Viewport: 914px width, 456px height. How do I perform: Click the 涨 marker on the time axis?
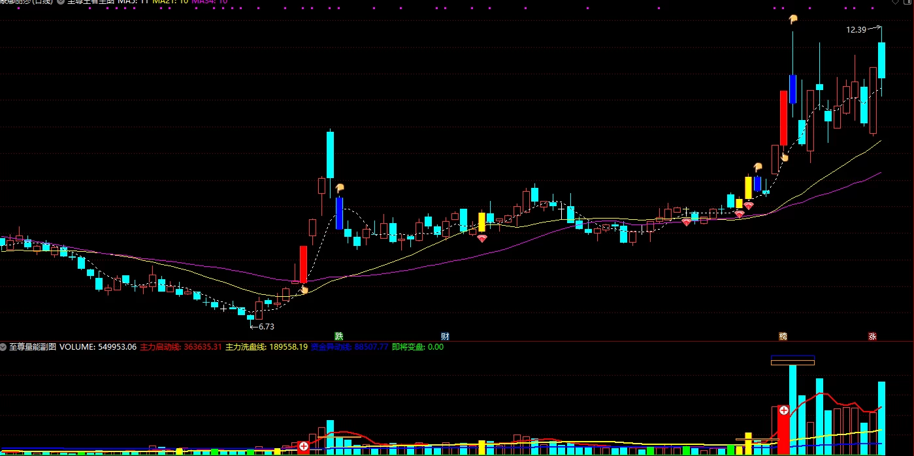pyautogui.click(x=872, y=336)
